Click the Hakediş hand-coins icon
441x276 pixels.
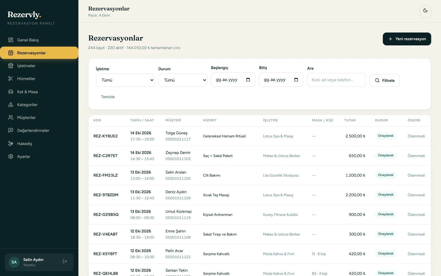[x=11, y=144]
